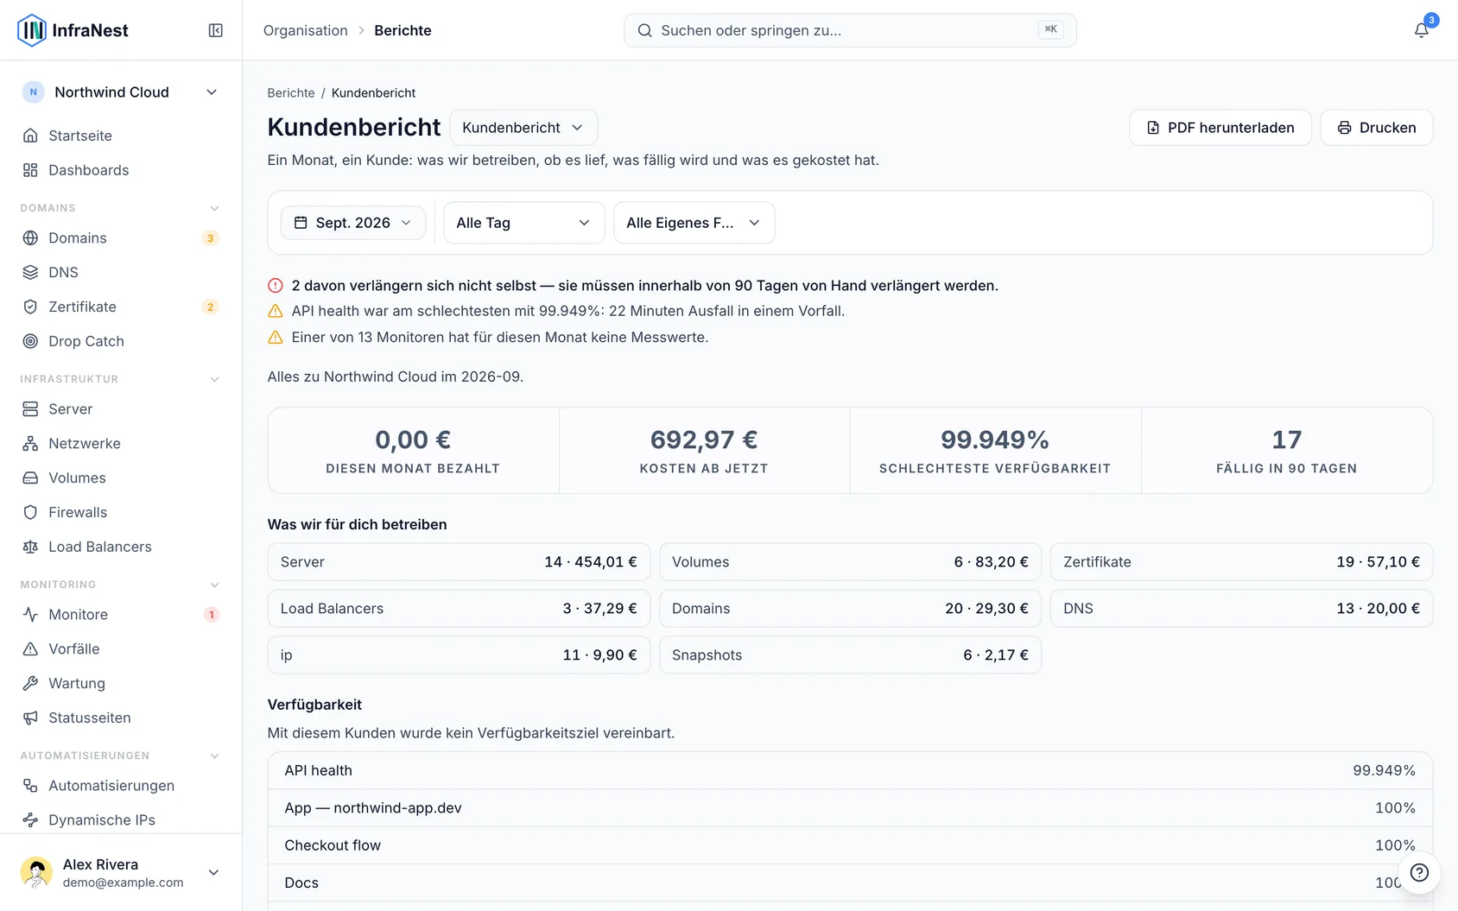Open Automatisierungen in the sidebar

tap(121, 785)
